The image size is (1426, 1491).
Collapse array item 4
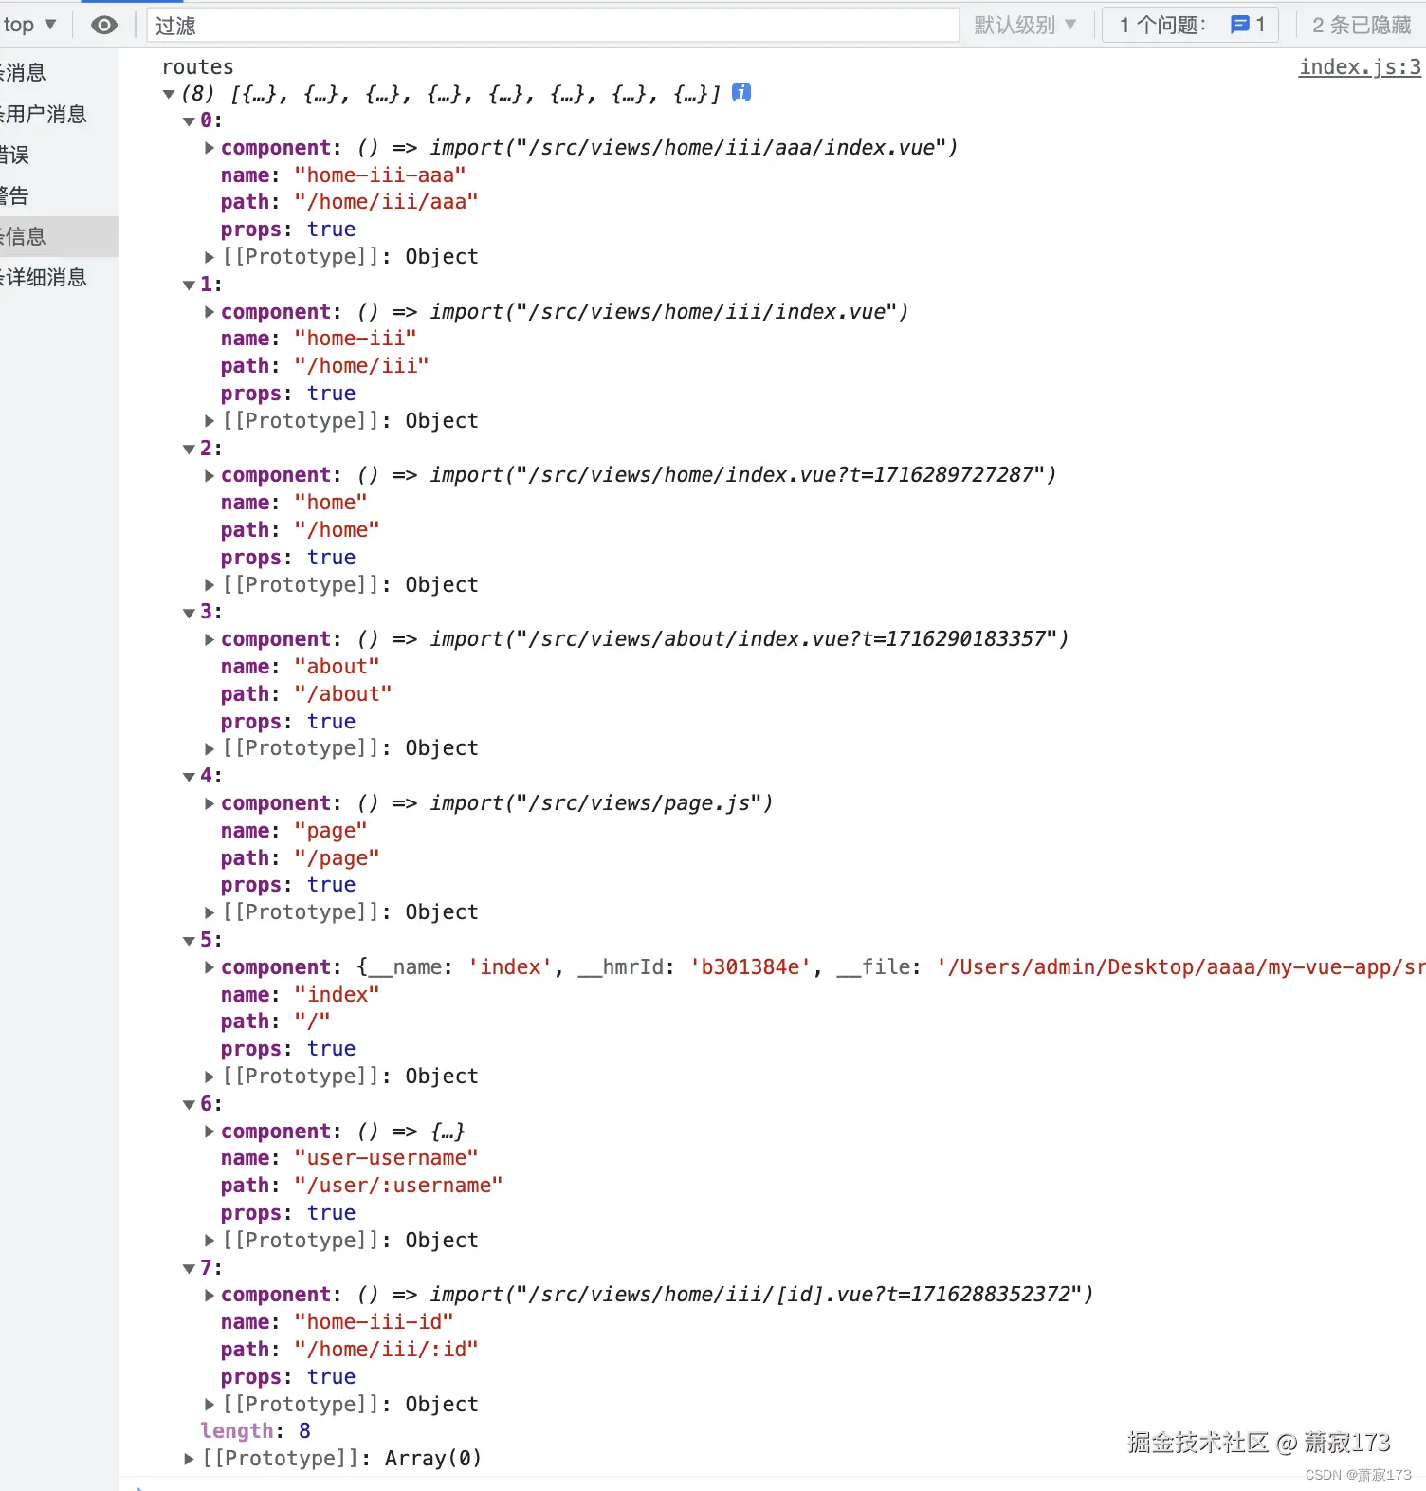(189, 777)
